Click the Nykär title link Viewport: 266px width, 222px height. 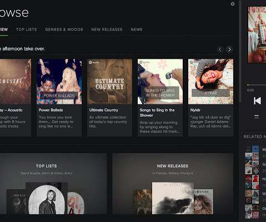click(x=195, y=110)
